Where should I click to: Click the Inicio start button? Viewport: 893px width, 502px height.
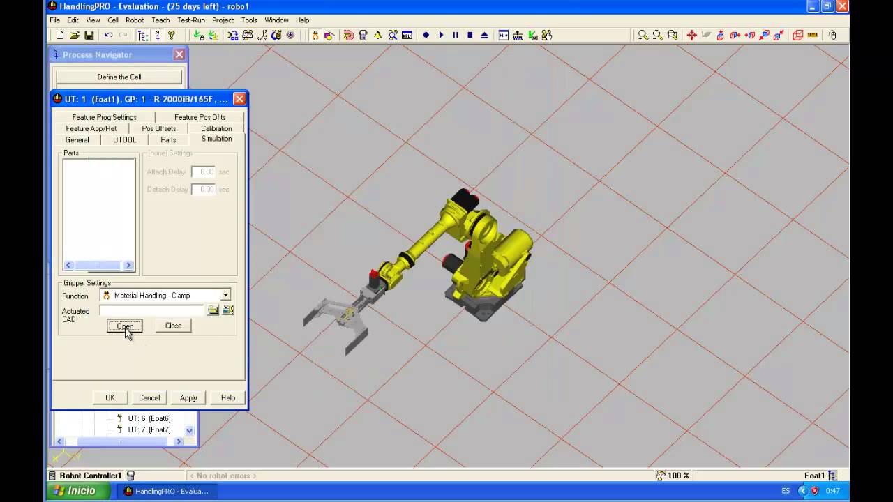point(79,491)
